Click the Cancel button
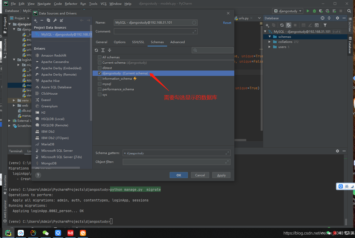Viewport: 355px width, 238px height. tap(200, 175)
